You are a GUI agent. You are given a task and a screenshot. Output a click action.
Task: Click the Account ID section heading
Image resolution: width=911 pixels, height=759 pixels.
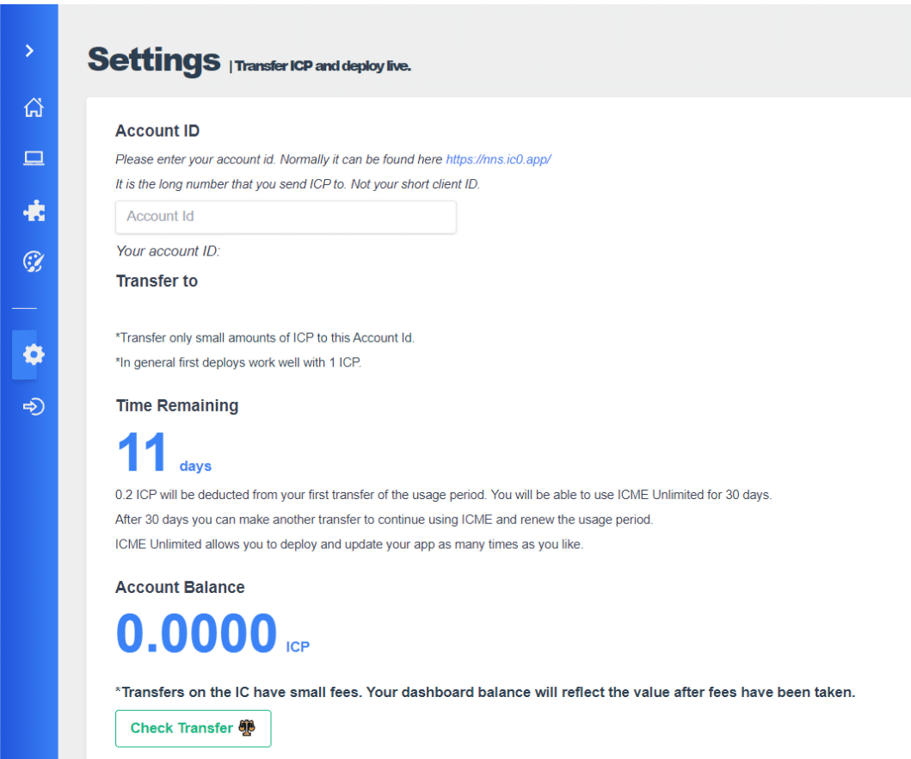click(x=157, y=131)
